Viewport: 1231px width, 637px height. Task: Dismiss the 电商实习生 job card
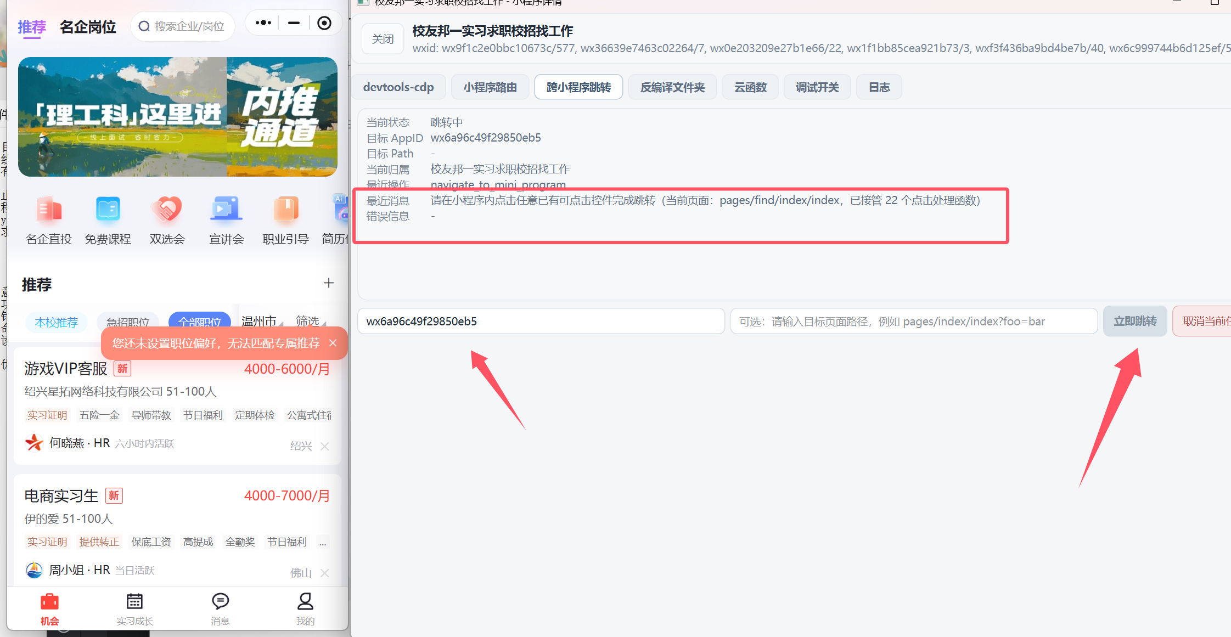(x=325, y=573)
